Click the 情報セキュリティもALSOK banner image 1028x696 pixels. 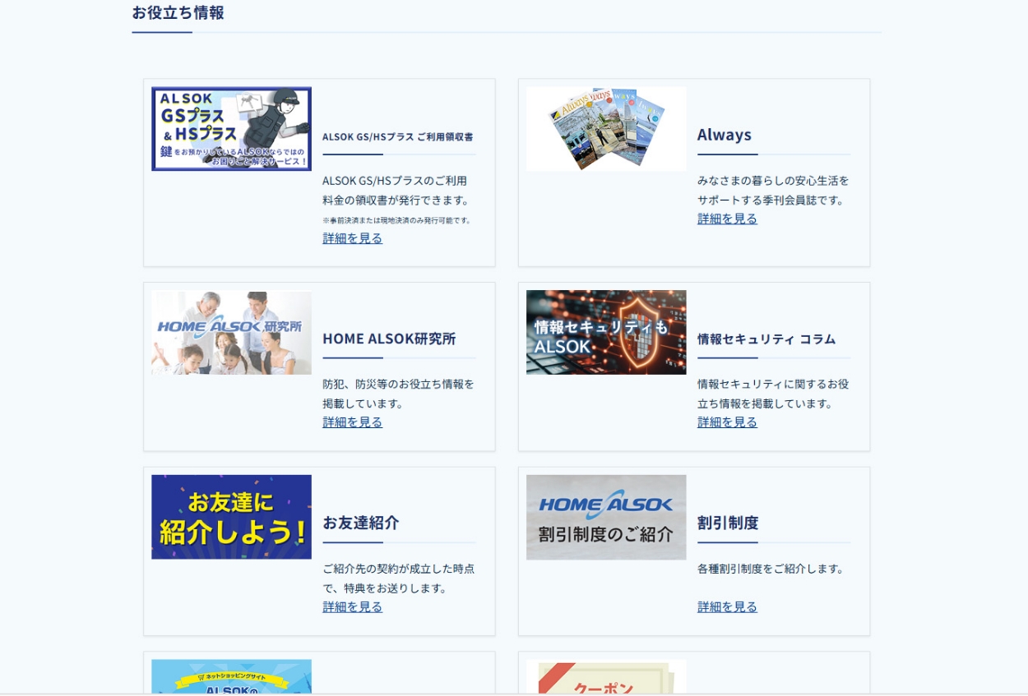(x=606, y=332)
